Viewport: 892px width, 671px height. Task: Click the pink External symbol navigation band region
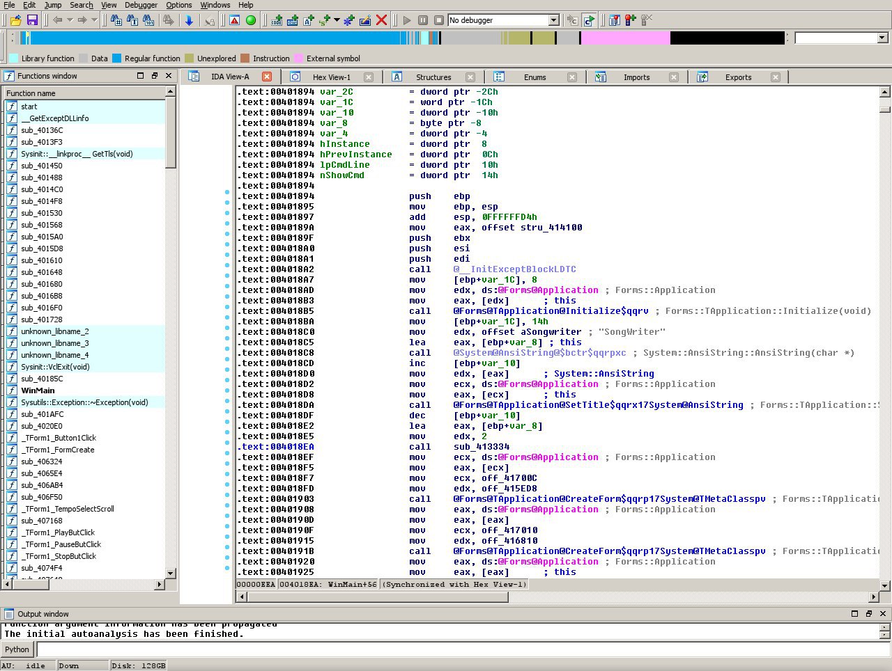[x=625, y=38]
